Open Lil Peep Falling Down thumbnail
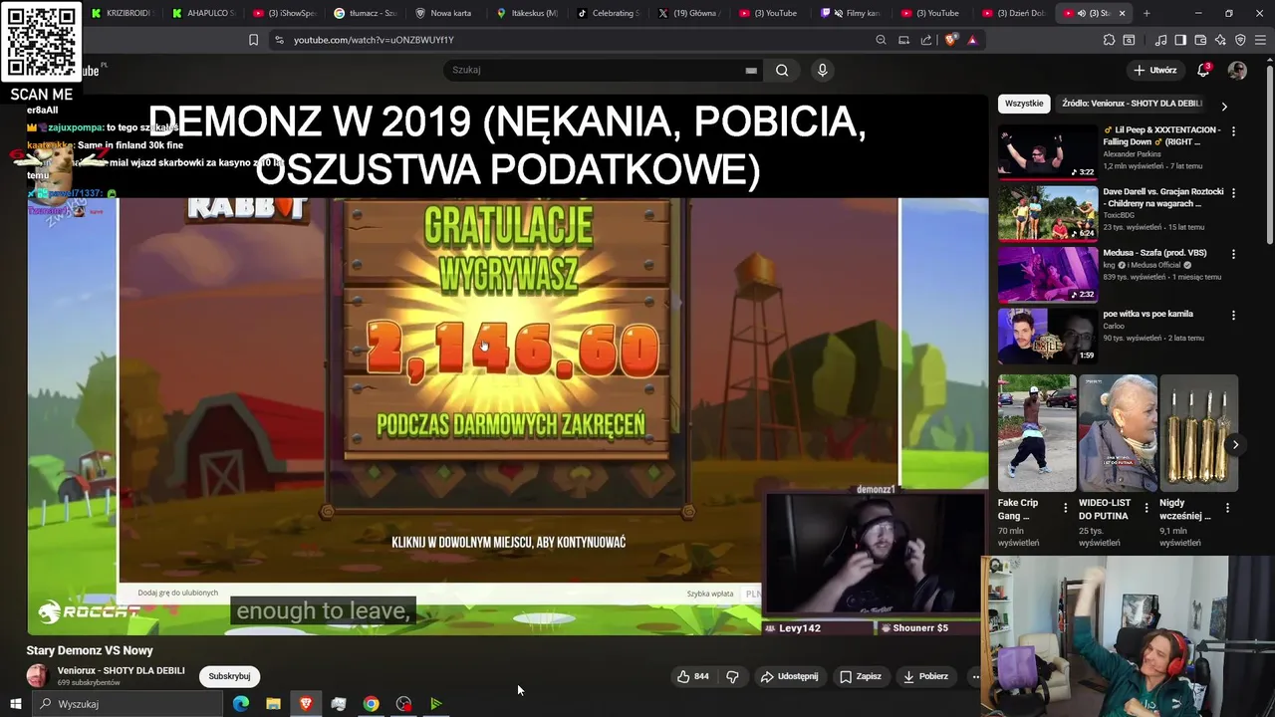The height and width of the screenshot is (717, 1275). click(1048, 151)
